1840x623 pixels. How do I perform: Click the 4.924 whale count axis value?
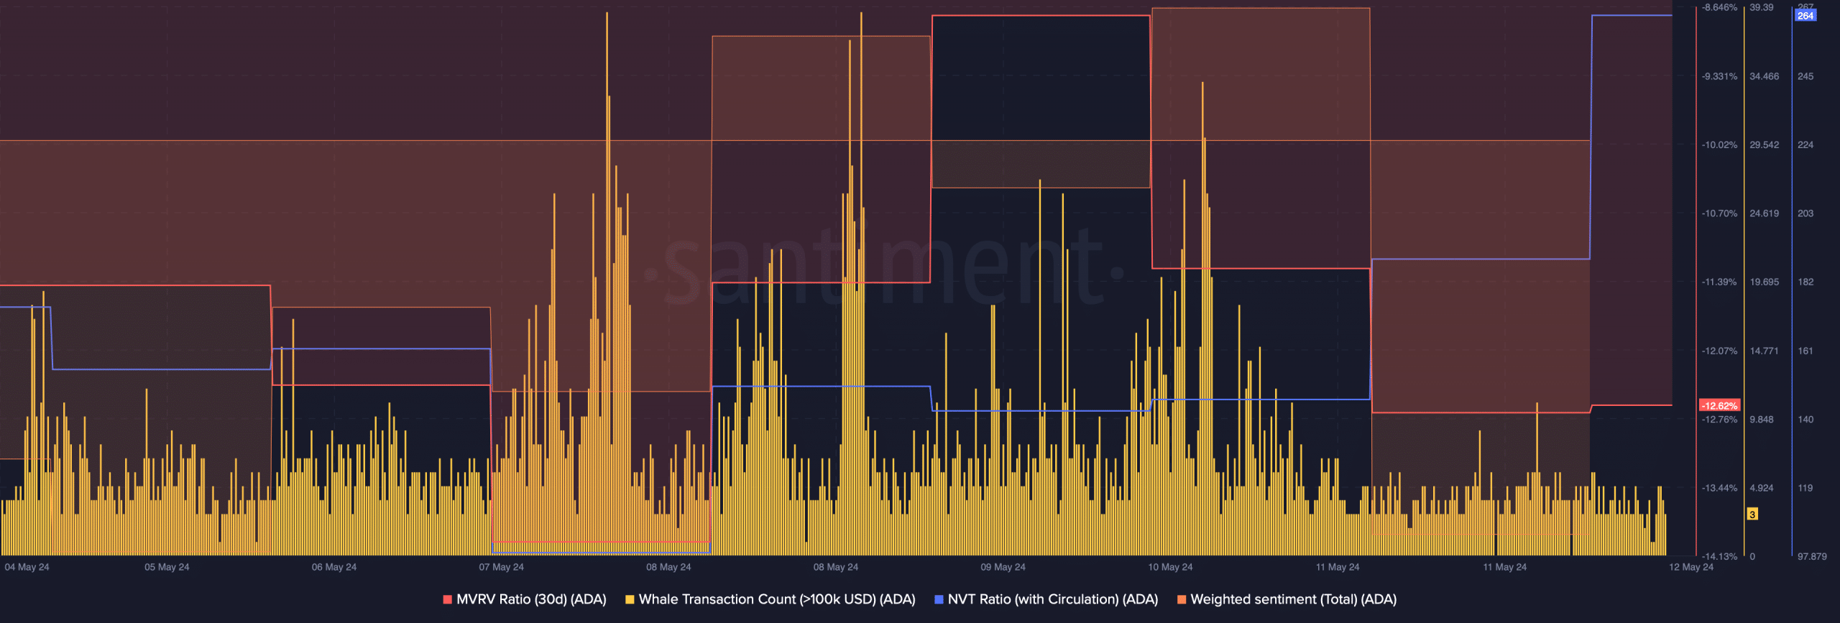pos(1762,488)
